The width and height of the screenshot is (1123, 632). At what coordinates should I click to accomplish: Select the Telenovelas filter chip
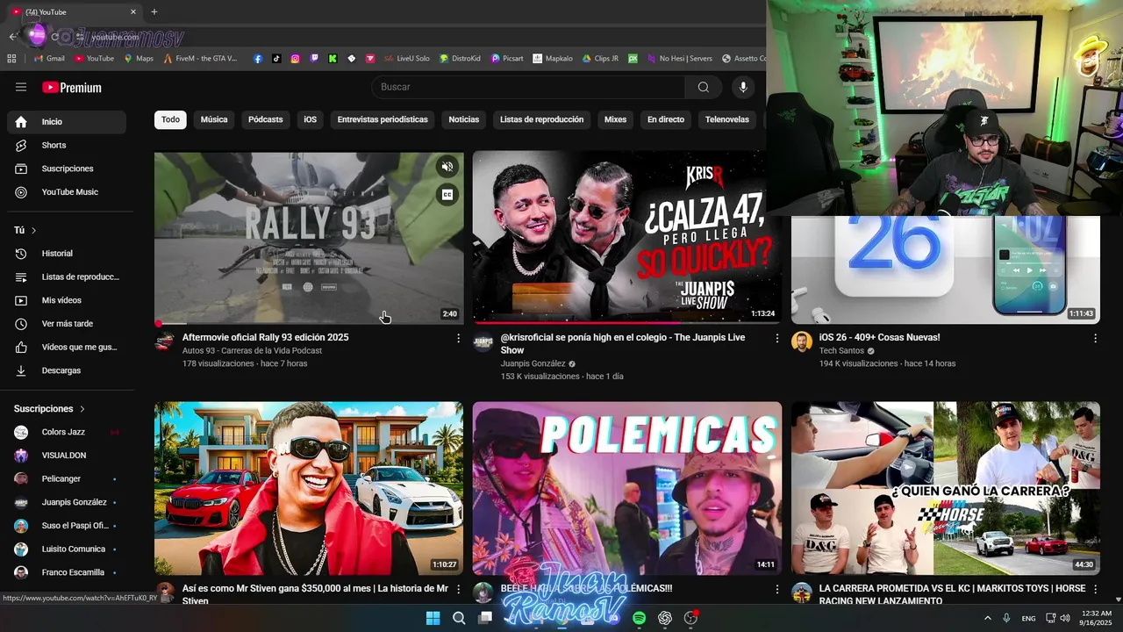(727, 119)
